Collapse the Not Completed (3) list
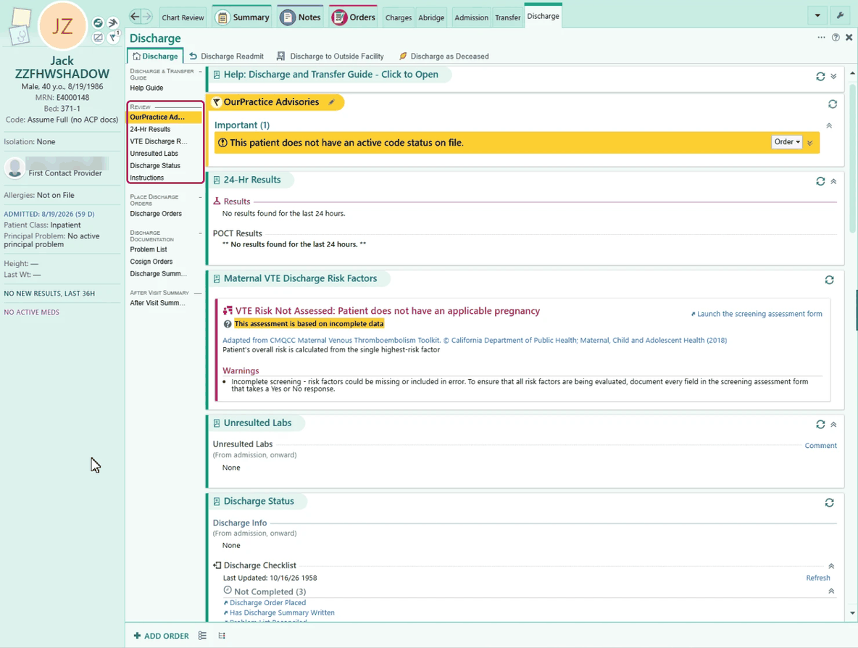The height and width of the screenshot is (648, 858). coord(831,591)
